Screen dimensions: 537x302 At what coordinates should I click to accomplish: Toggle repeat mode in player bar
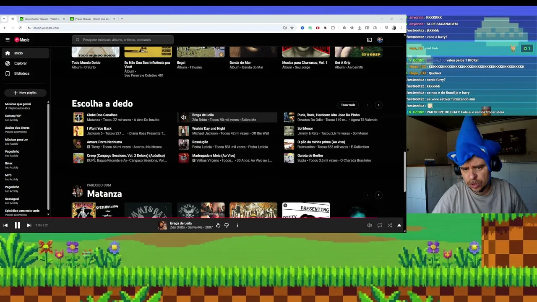(380, 225)
